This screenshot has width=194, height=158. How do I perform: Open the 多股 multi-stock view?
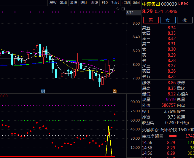73,3
